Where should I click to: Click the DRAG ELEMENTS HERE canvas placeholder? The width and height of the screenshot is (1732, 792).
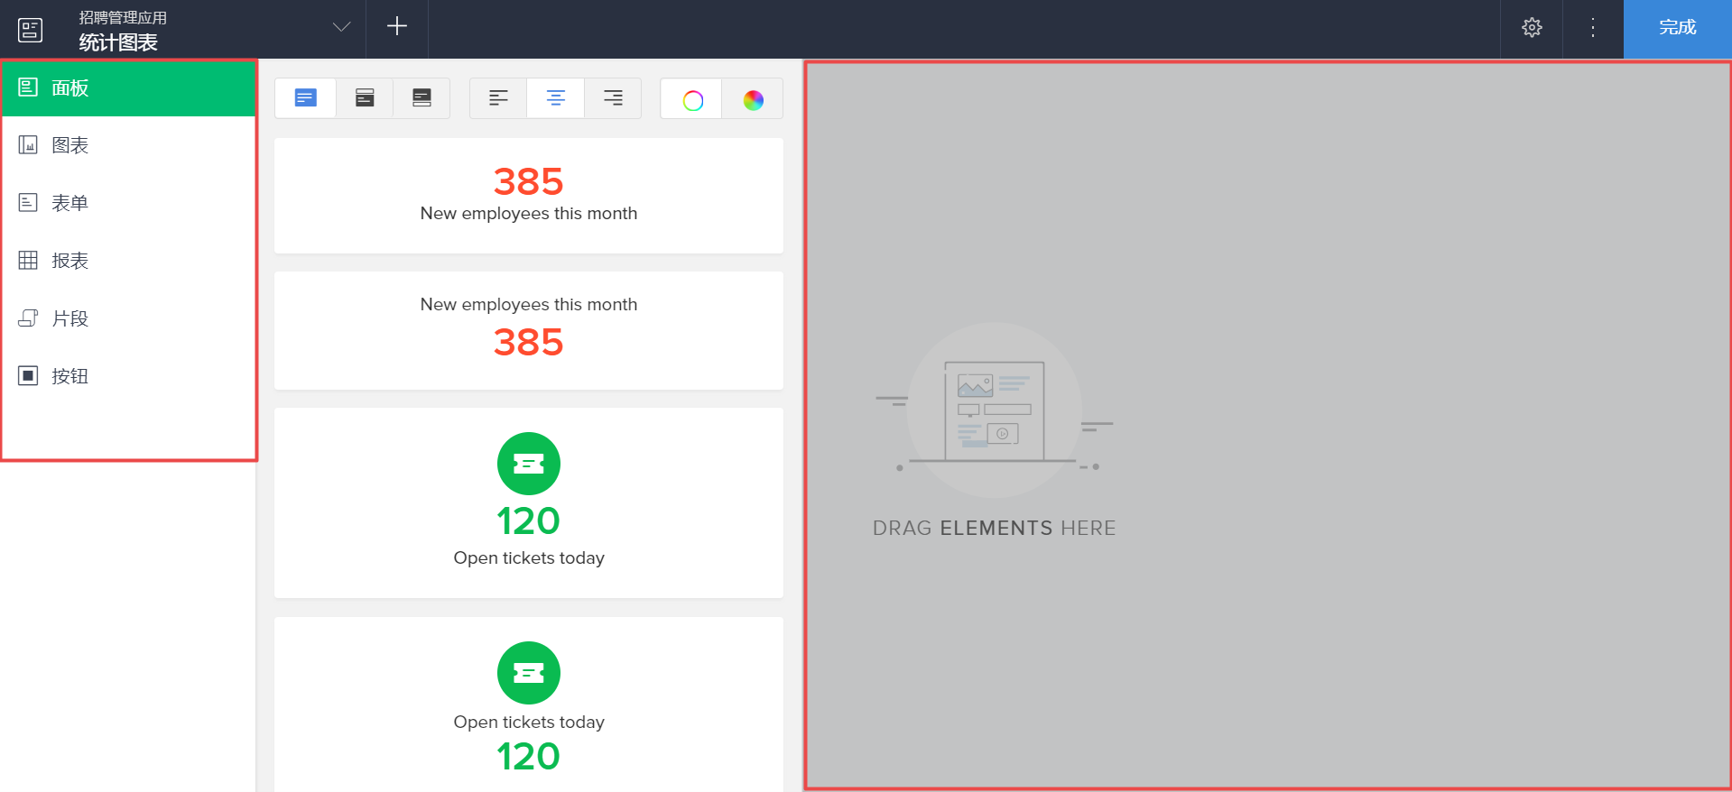click(994, 431)
